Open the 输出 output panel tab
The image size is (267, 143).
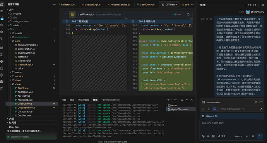(x=72, y=100)
